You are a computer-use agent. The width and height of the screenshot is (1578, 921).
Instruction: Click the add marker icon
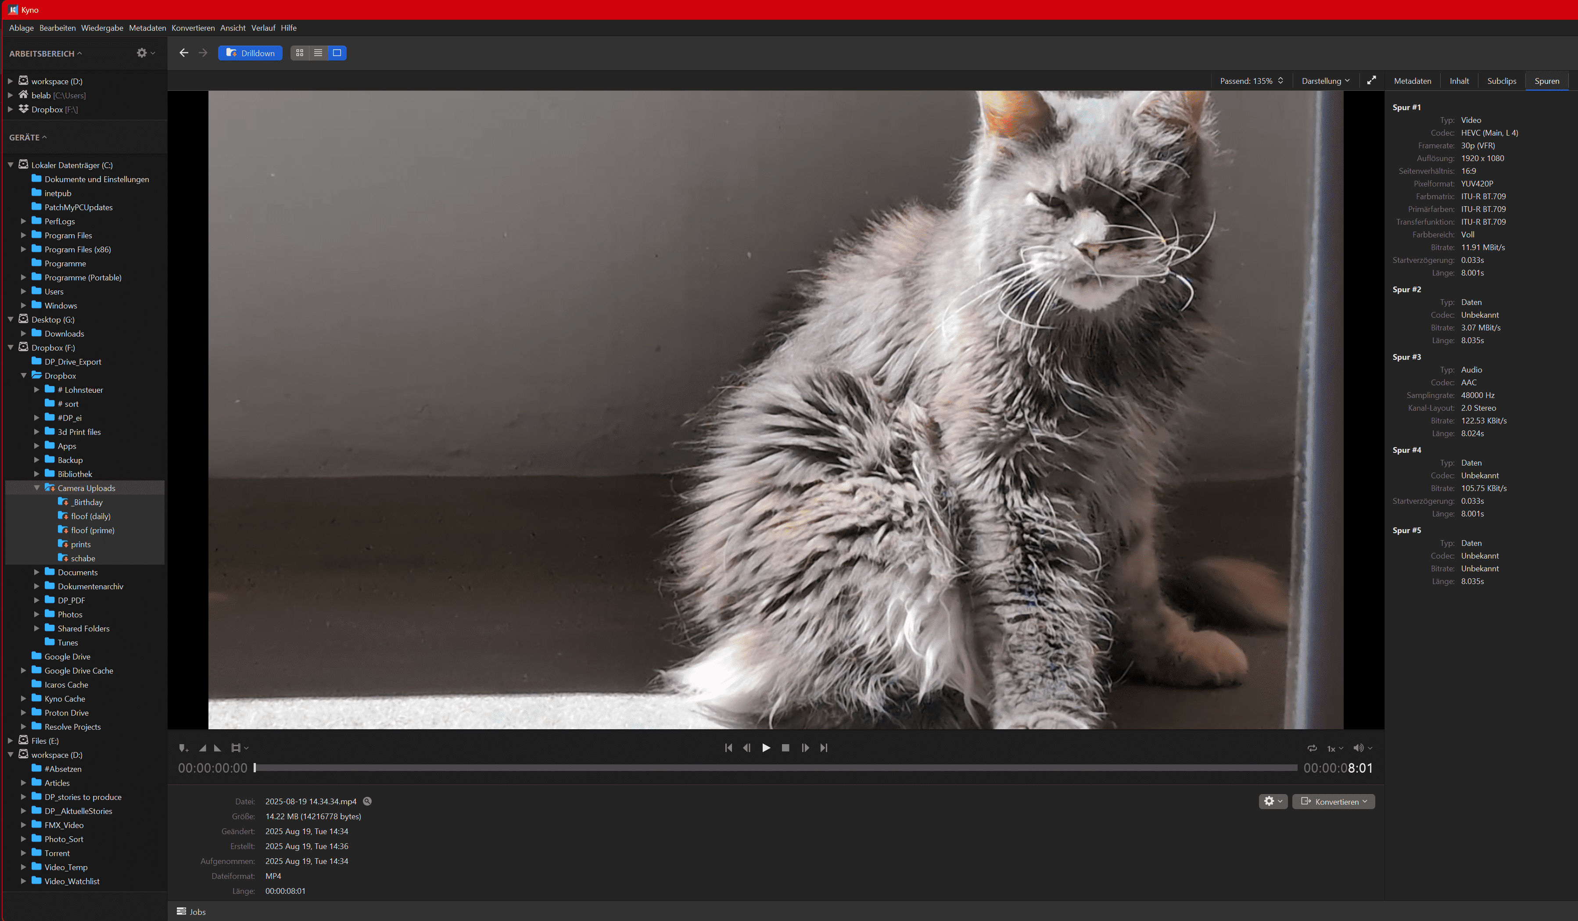[x=183, y=748]
